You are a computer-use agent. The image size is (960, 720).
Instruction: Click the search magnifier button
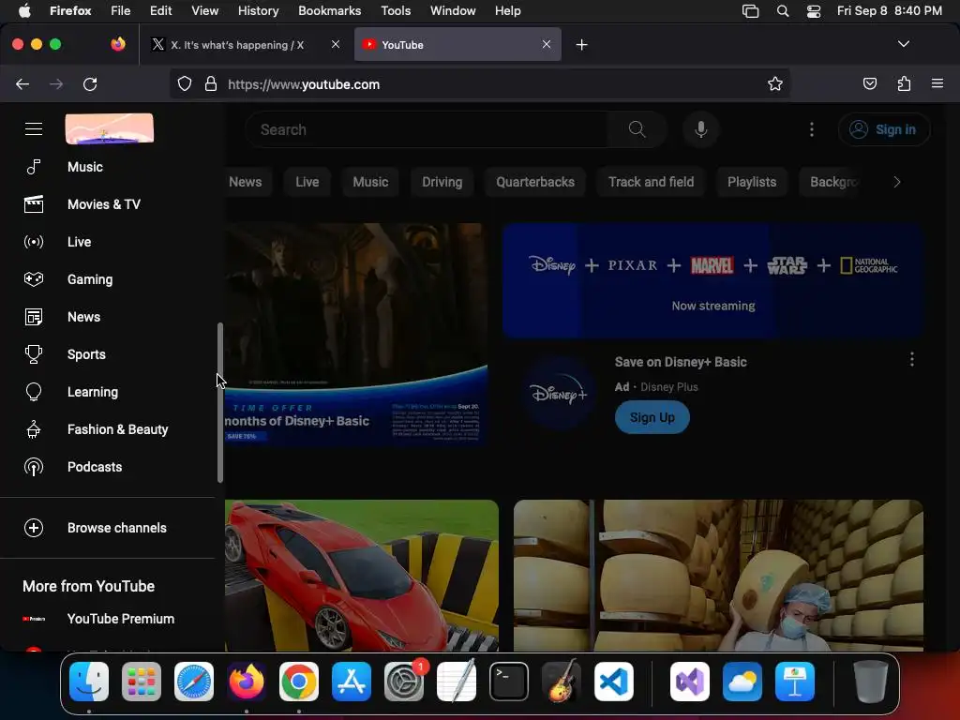637,129
